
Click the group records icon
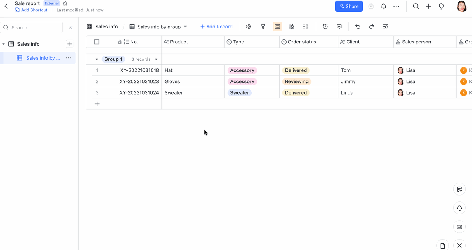(277, 27)
